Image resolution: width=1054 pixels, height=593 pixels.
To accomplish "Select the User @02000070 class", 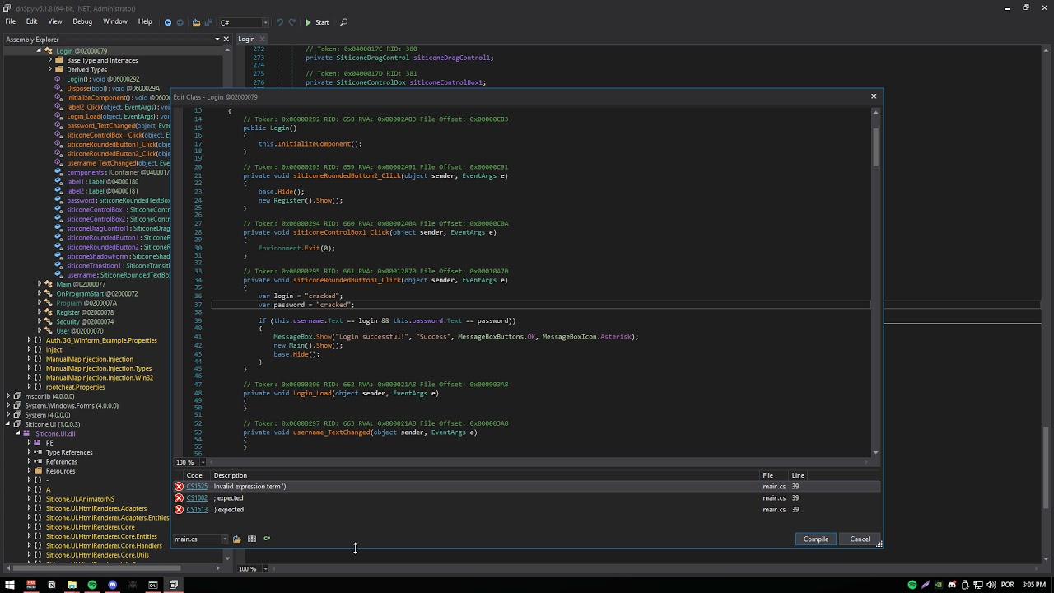I will click(x=80, y=330).
